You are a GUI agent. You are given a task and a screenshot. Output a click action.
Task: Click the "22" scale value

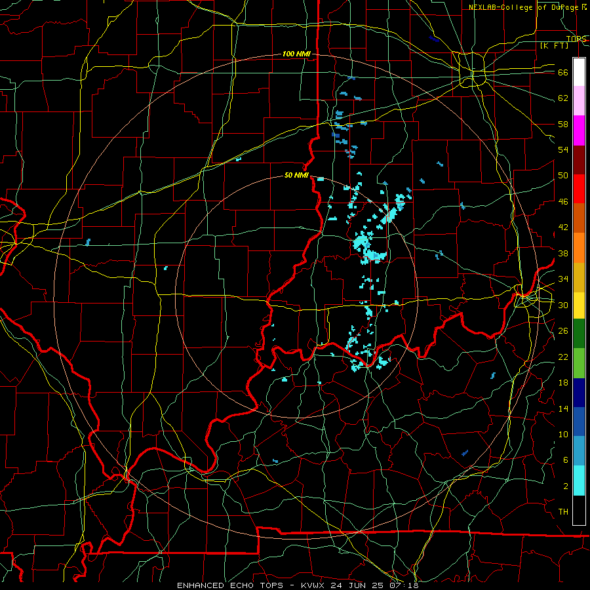tap(563, 357)
